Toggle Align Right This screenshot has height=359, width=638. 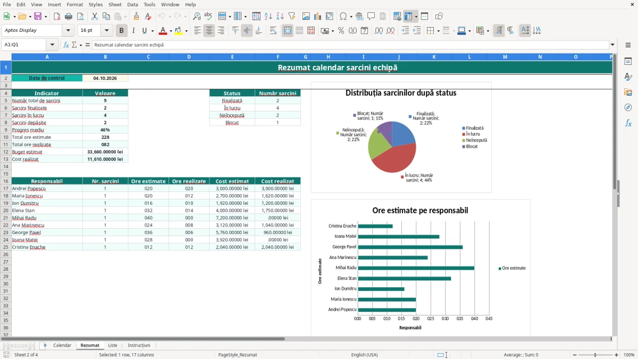(221, 31)
